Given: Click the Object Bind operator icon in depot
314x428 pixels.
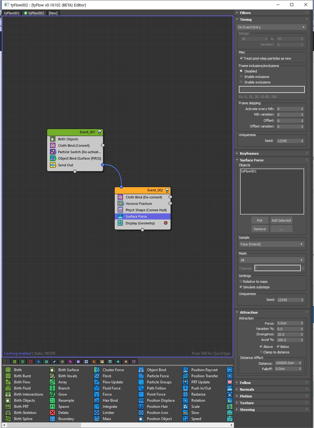Looking at the screenshot, I should 141,370.
